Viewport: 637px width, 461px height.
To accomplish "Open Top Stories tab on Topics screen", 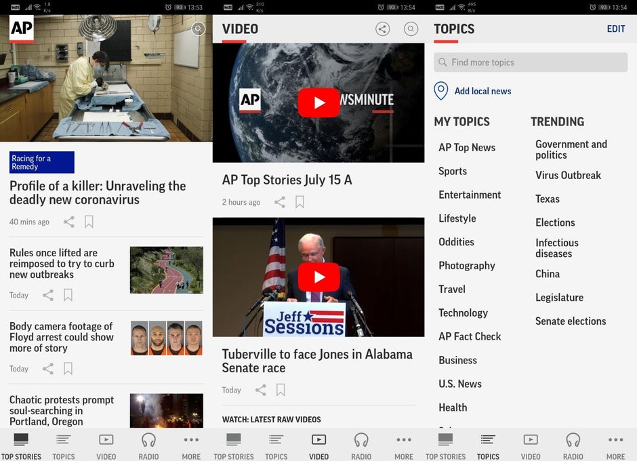I will coord(446,446).
